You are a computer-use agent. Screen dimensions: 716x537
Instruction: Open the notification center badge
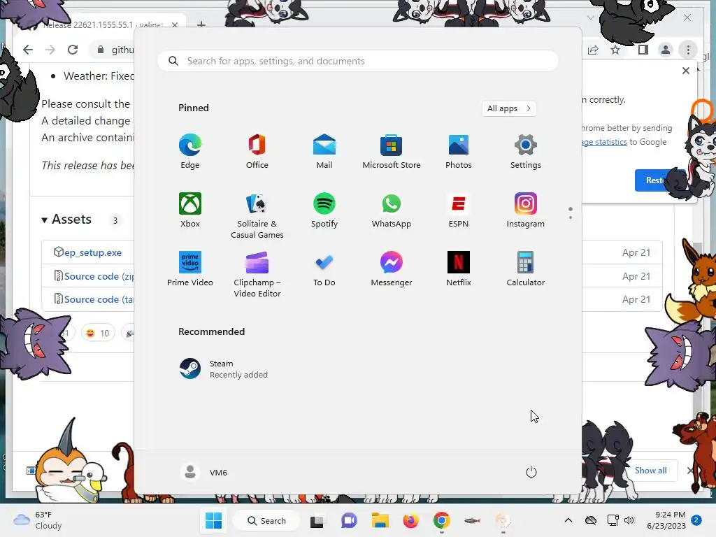point(696,520)
